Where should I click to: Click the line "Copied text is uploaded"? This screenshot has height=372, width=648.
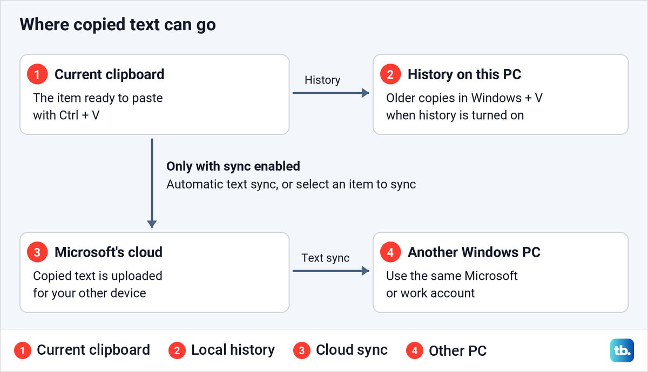(x=98, y=276)
